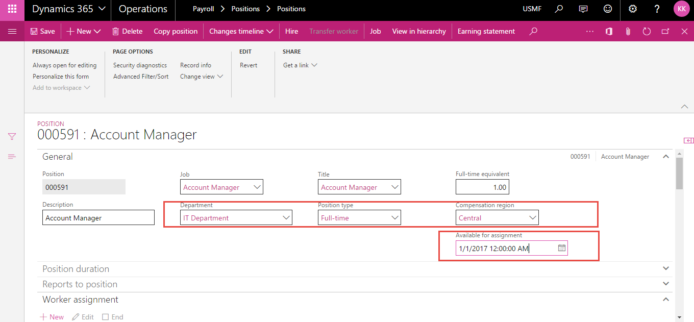Image resolution: width=694 pixels, height=322 pixels.
Task: Open global search with the magnifier icon
Action: 559,9
